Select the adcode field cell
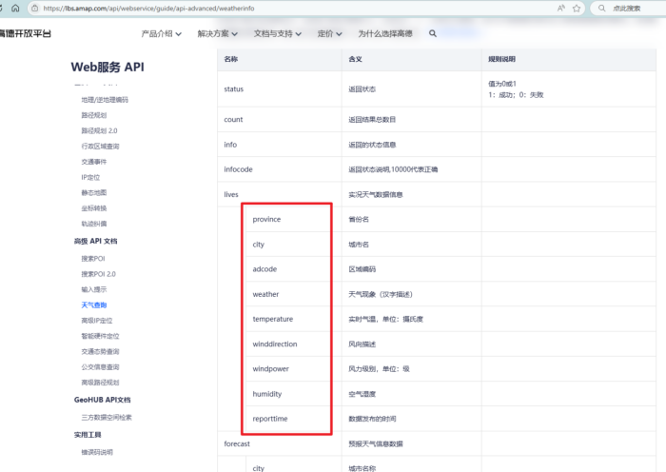666x472 pixels. pos(294,269)
